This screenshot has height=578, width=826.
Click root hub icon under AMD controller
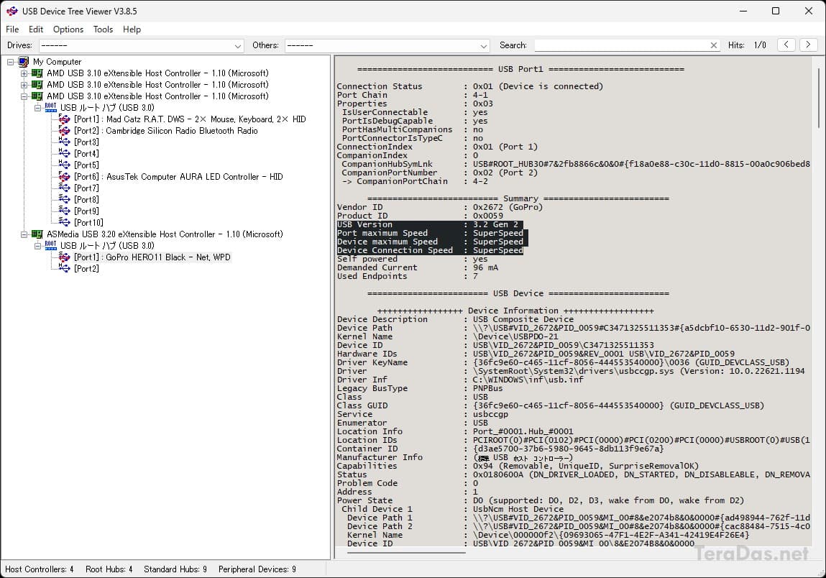coord(50,108)
